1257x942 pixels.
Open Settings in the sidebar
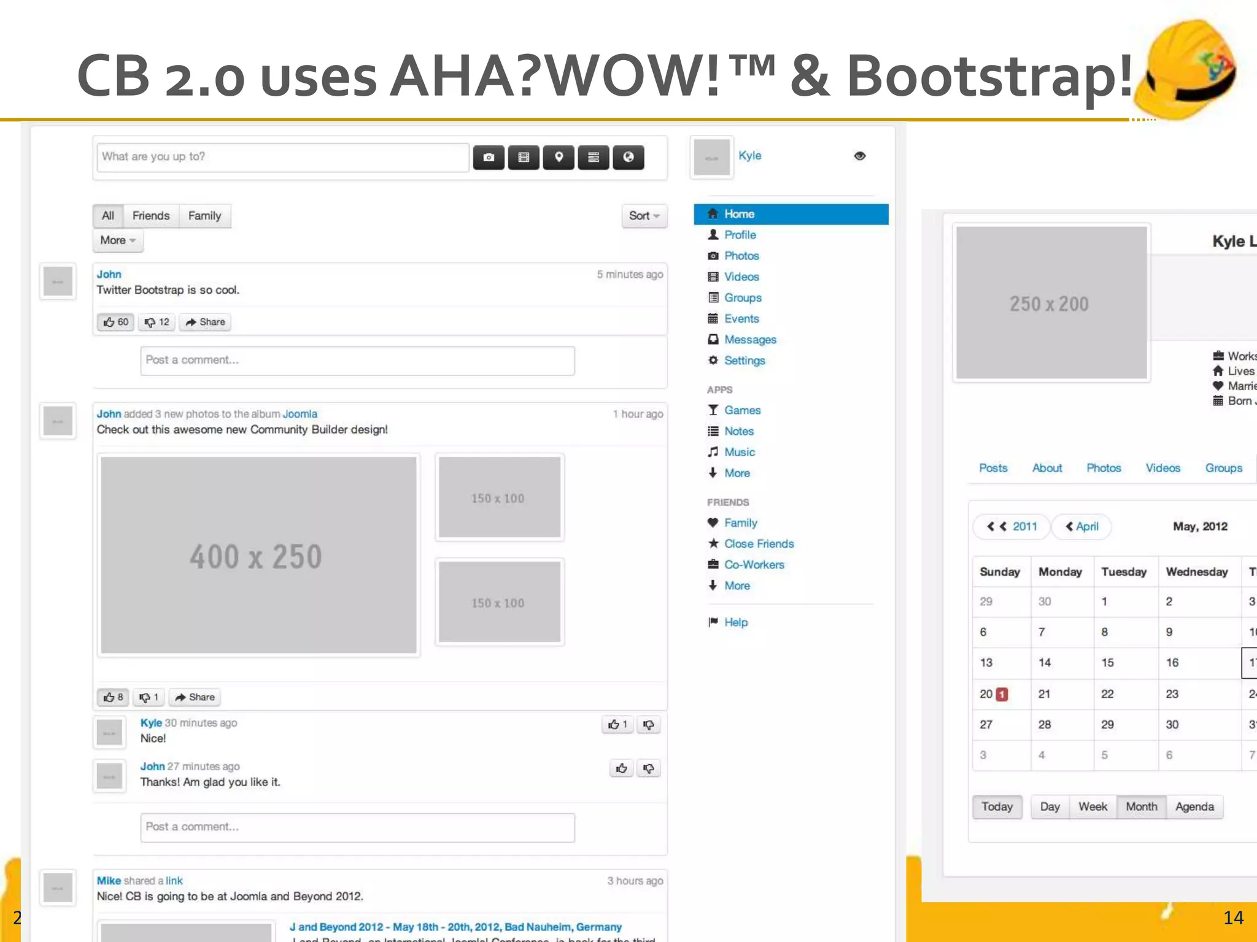(745, 361)
